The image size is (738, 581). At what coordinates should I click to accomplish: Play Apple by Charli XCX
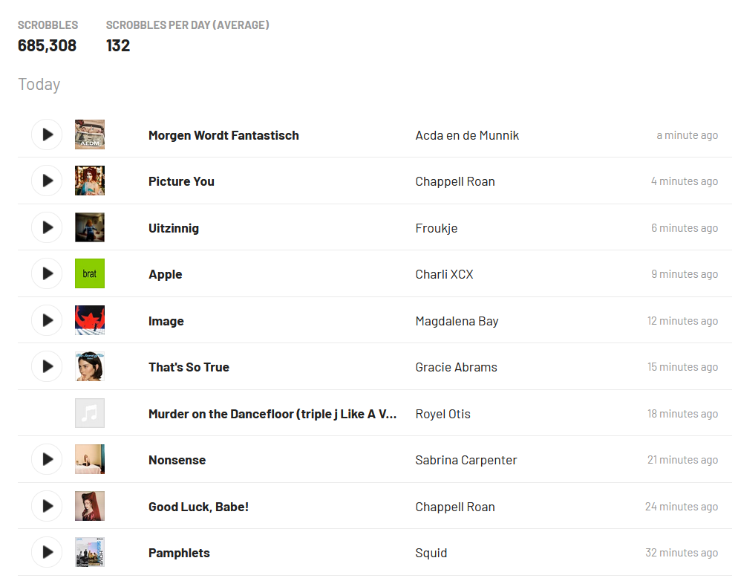tap(47, 273)
